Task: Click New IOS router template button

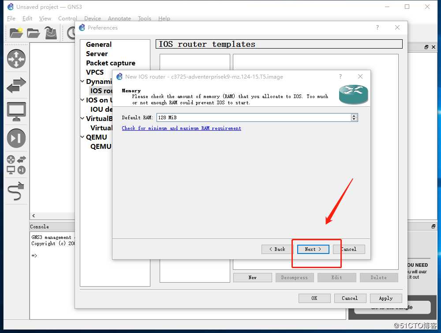Action: 253,277
